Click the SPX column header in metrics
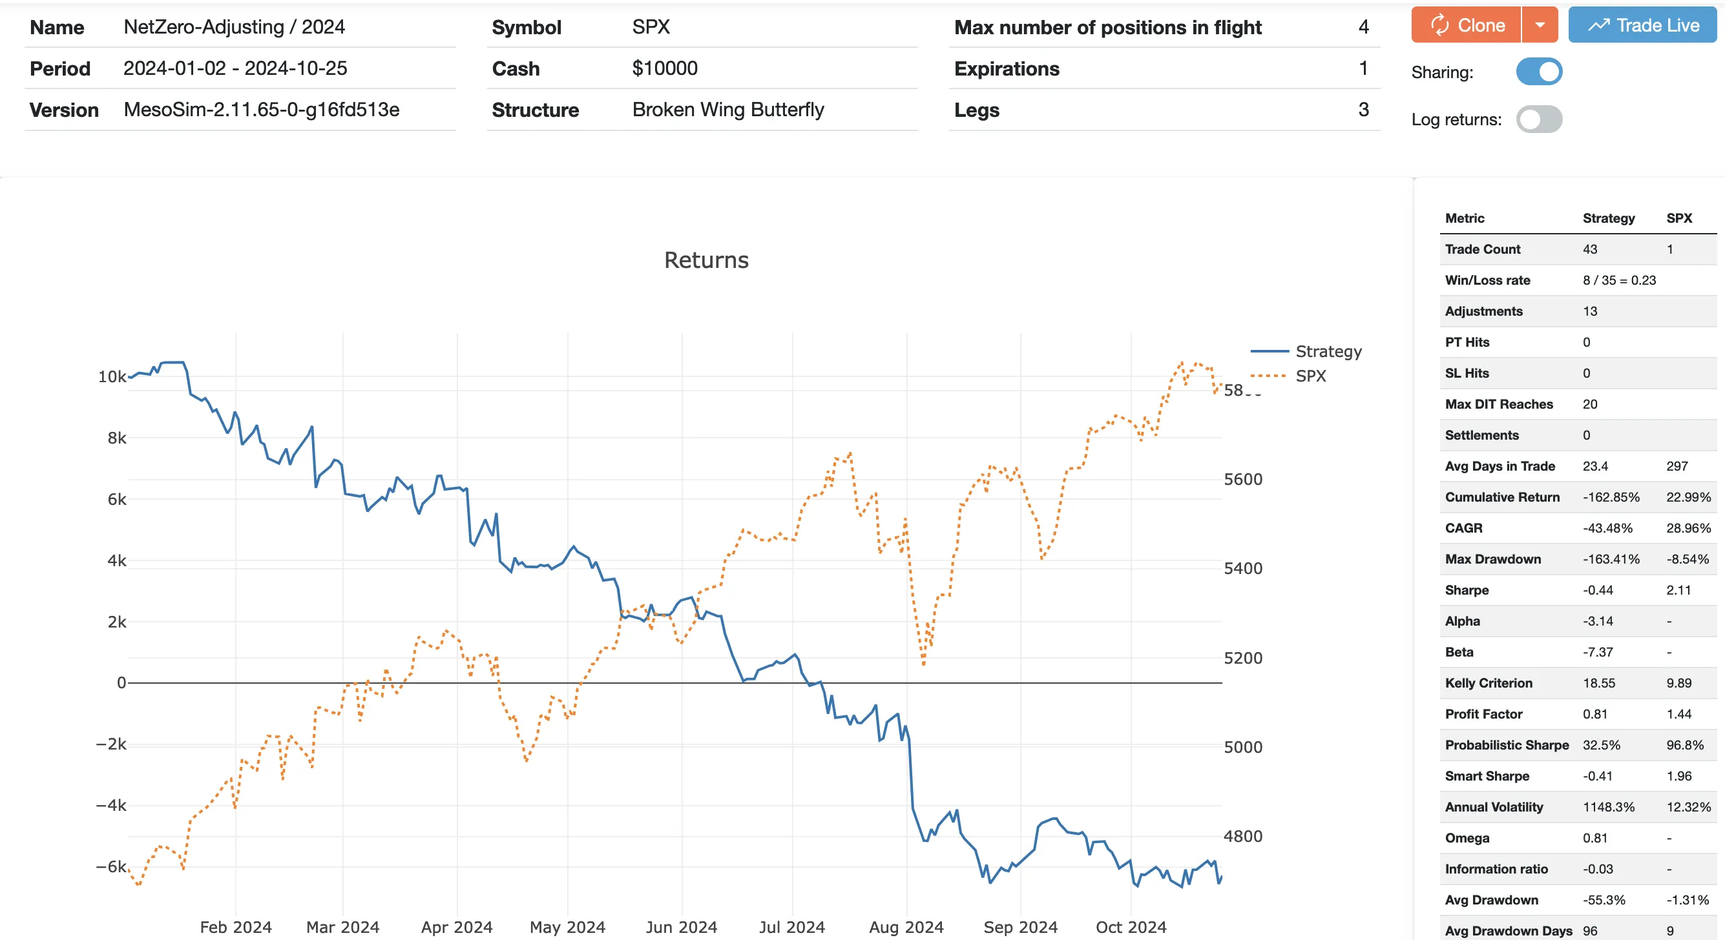This screenshot has height=940, width=1725. pos(1678,218)
